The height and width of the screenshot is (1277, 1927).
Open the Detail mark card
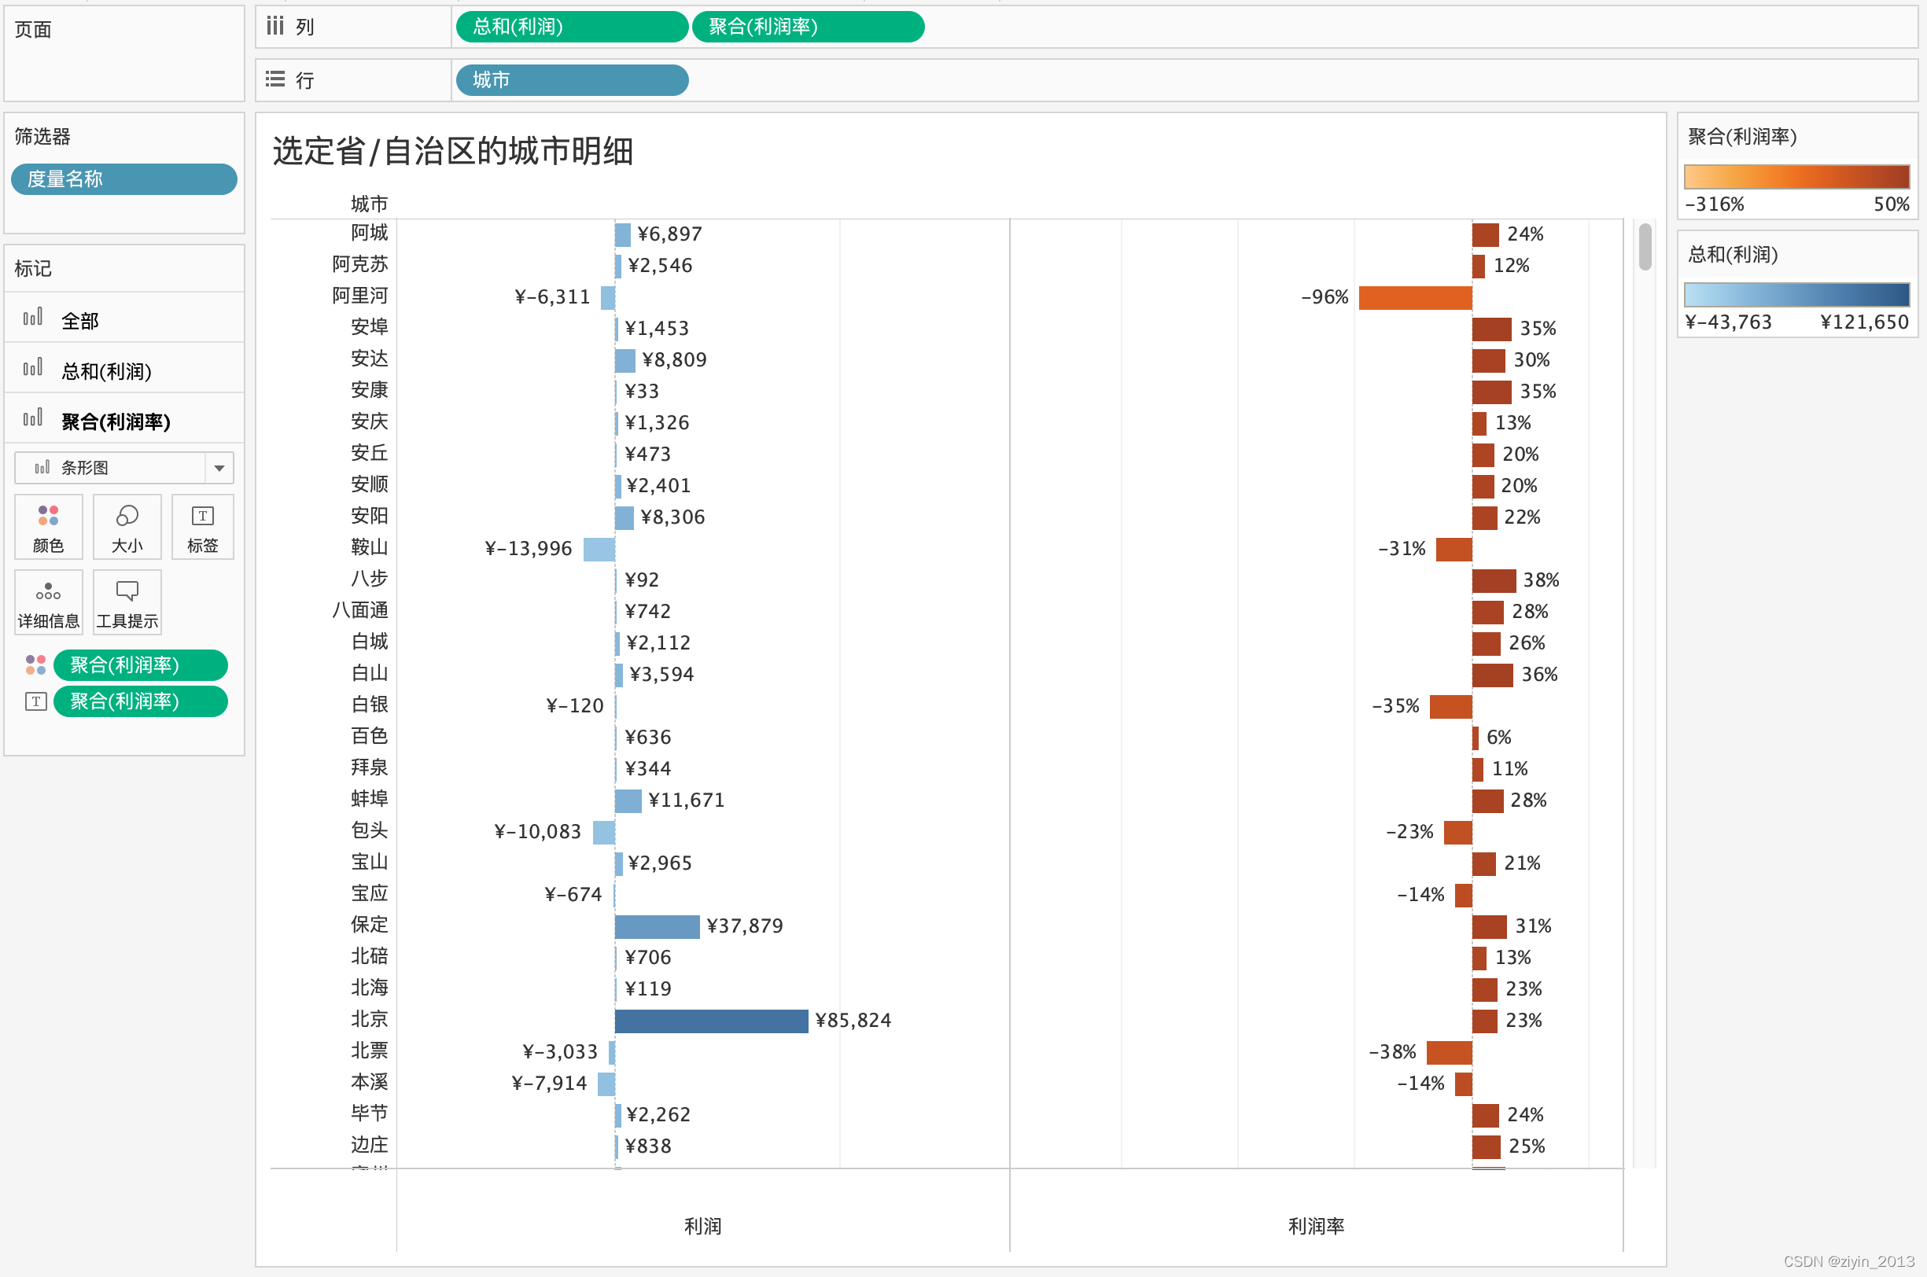(48, 602)
